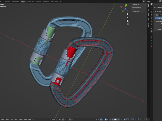The image size is (162, 121).
Task: Open the Video Editing workspace tab
Action: pos(55,2)
